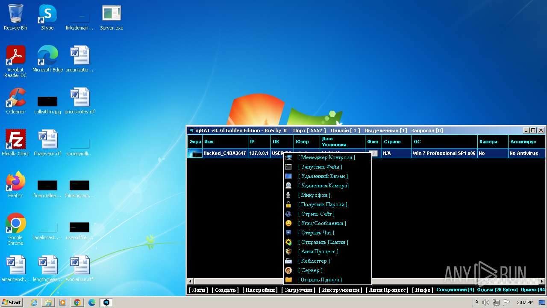Click the Имя column header
547x308 pixels.
click(225, 142)
